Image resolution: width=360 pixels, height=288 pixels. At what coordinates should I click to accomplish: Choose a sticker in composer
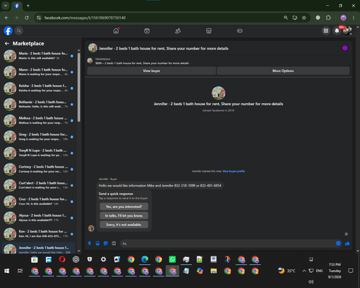click(x=106, y=243)
